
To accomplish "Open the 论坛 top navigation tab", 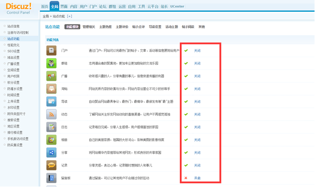I will 103,6.
